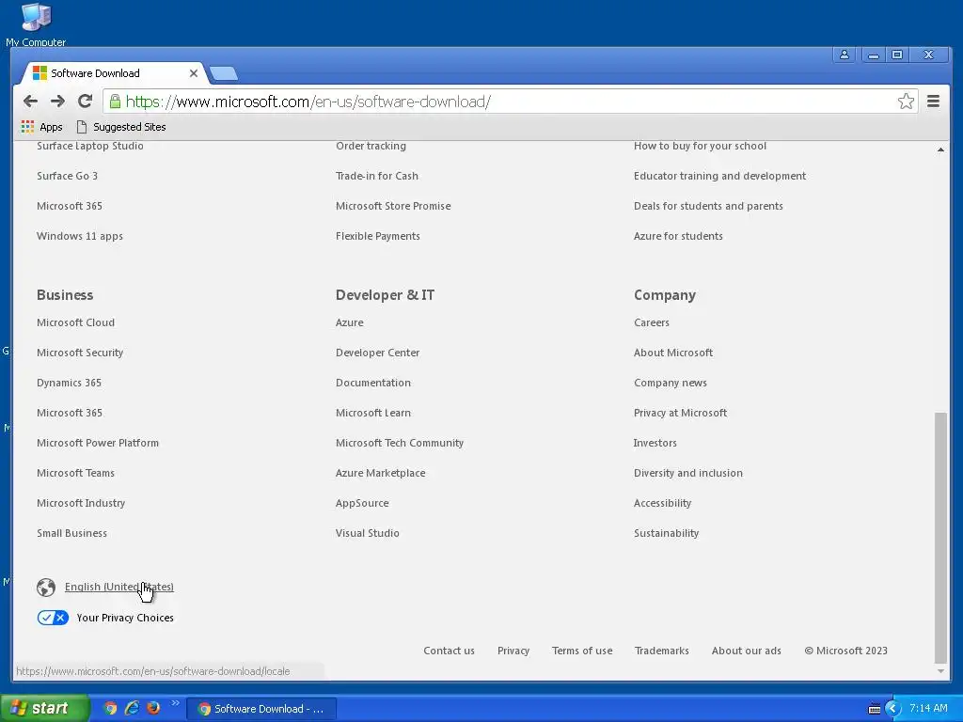Go back with the browser back arrow
This screenshot has height=722, width=963.
pos(30,102)
